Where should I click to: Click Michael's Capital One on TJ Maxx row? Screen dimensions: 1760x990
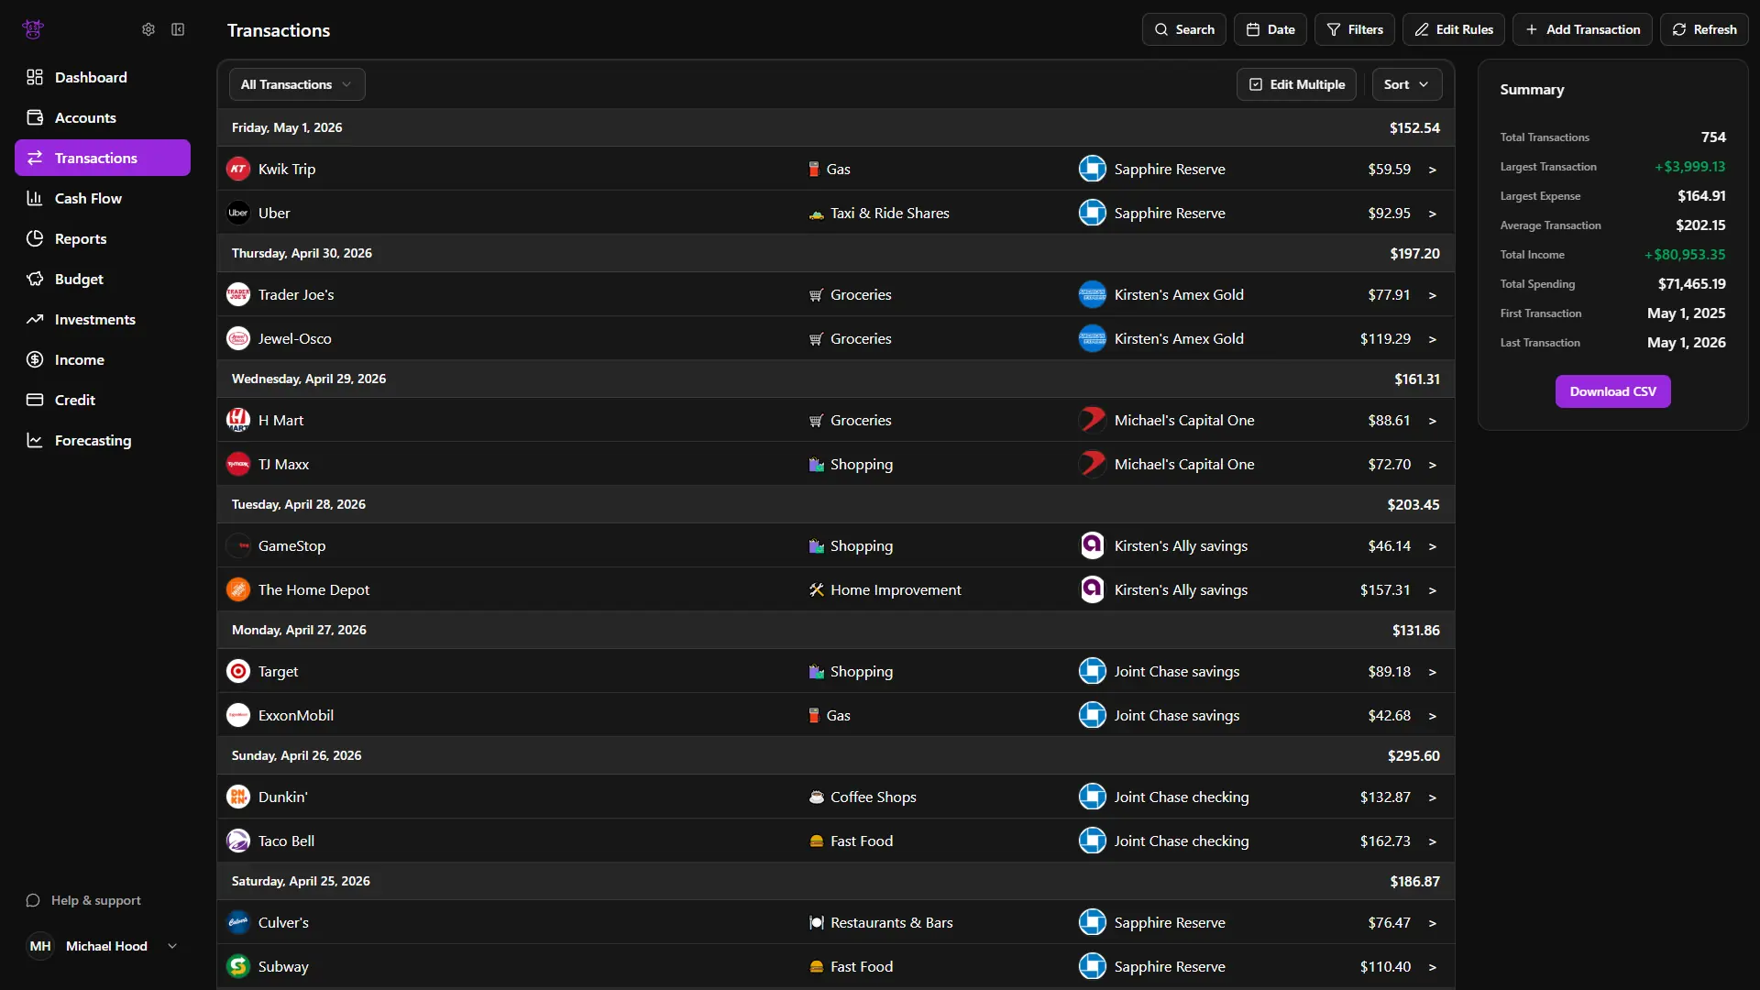[1184, 464]
